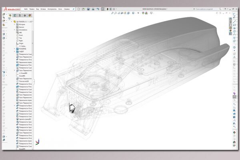Open the Файл menu
240x160 pixels.
tap(26, 9)
